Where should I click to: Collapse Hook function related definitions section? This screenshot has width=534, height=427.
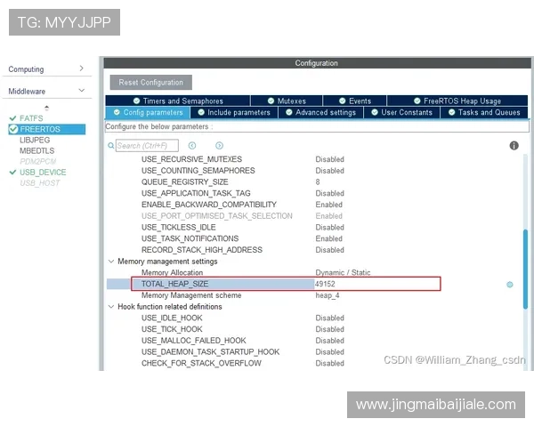click(110, 307)
